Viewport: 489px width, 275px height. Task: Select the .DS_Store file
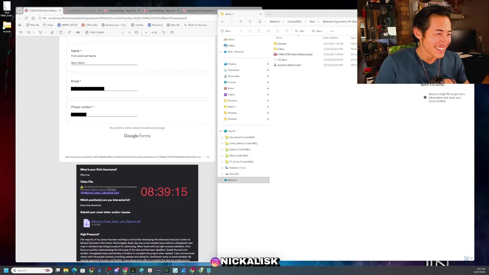[282, 60]
